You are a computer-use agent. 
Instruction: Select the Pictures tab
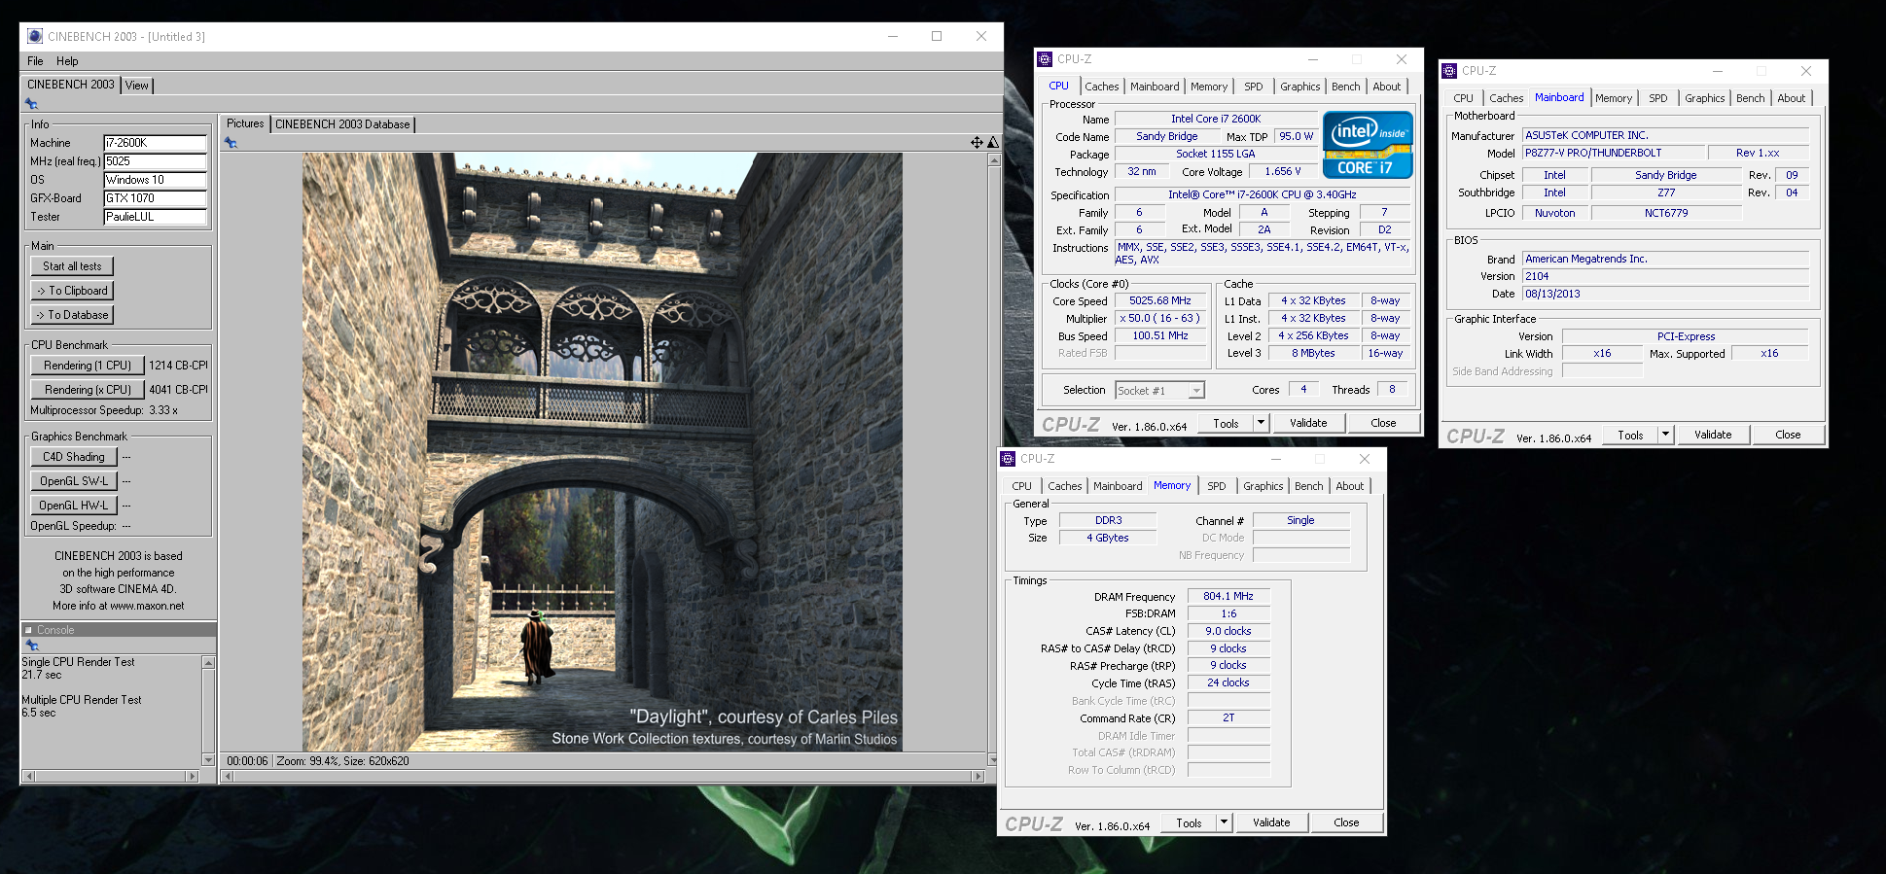pos(245,123)
